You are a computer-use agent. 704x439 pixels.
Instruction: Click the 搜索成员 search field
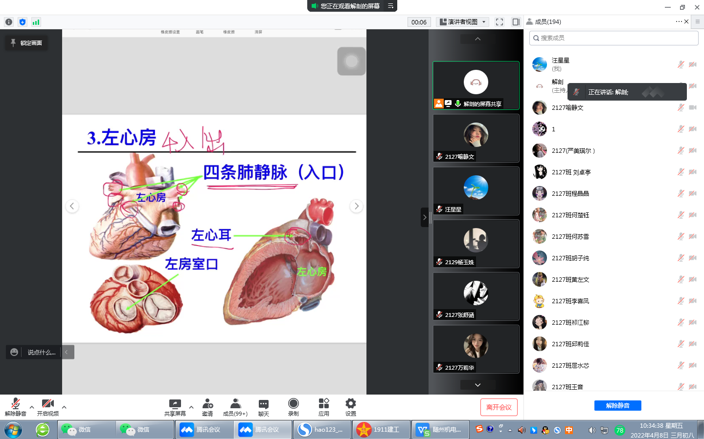pyautogui.click(x=613, y=38)
